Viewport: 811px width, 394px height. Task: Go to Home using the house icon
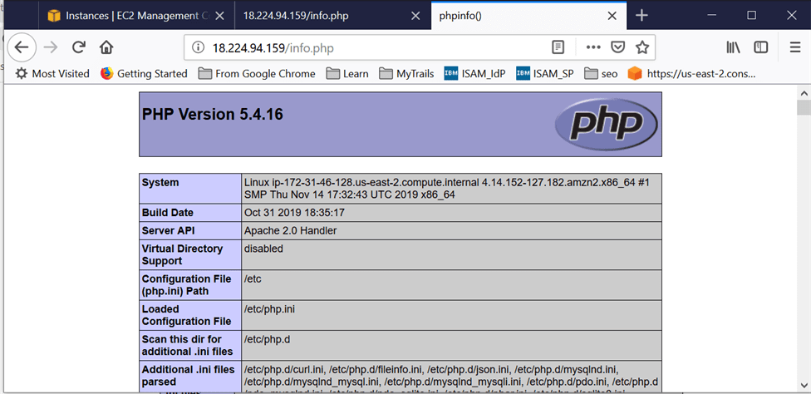106,47
